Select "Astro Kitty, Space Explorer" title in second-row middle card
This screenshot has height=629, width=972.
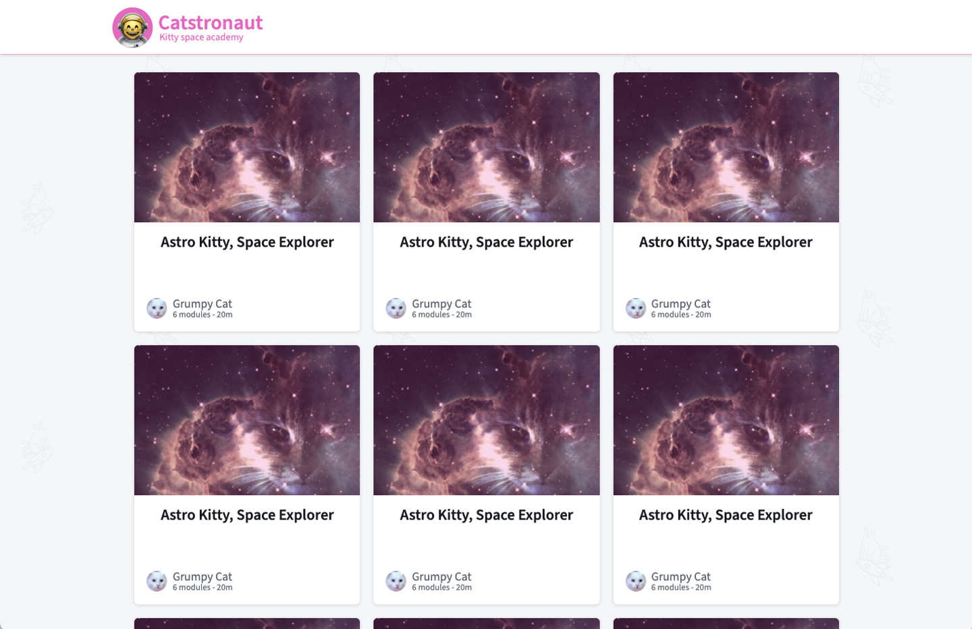(x=487, y=515)
